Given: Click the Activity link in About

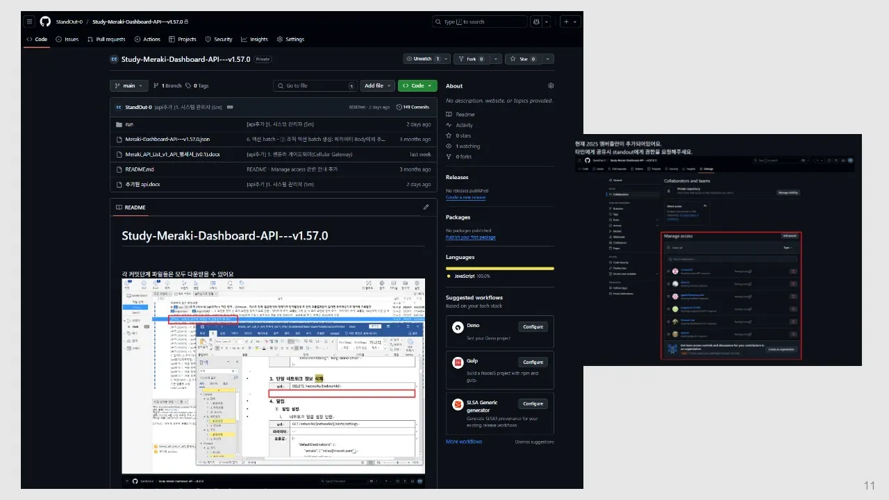Looking at the screenshot, I should pyautogui.click(x=460, y=125).
